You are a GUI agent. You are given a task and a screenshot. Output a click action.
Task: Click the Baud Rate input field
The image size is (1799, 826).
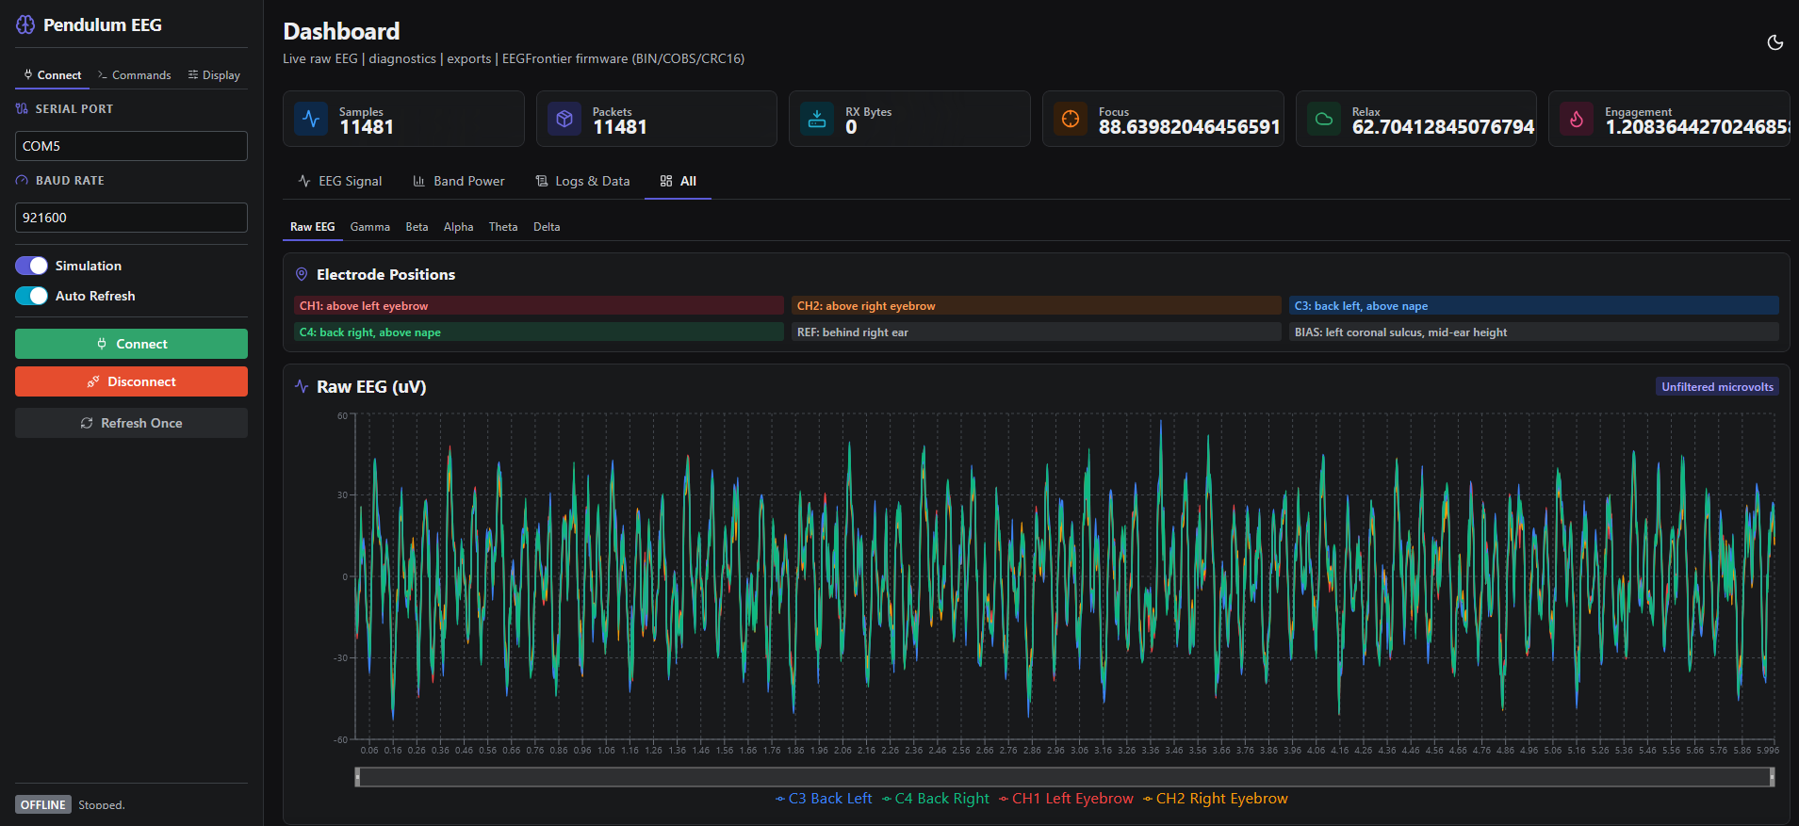coord(131,218)
